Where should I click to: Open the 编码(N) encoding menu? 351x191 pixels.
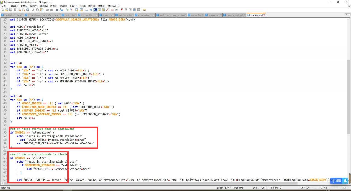44,6
